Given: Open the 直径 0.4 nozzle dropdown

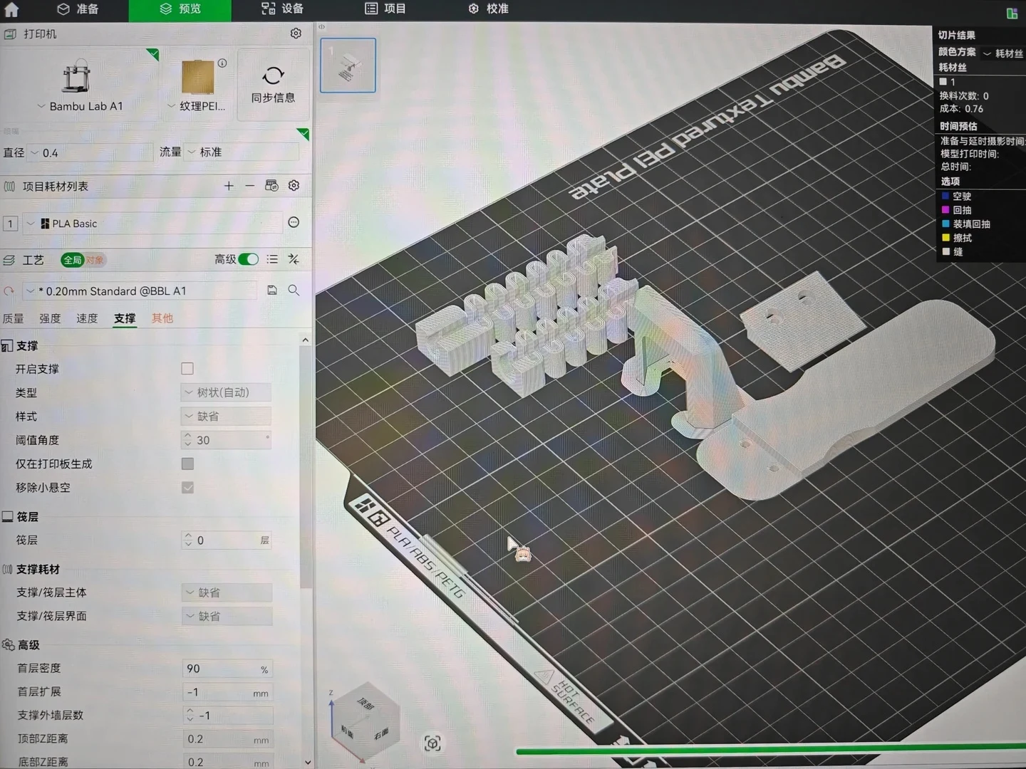Looking at the screenshot, I should tap(89, 152).
